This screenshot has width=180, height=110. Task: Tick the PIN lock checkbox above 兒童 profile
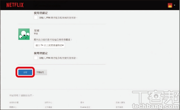(36, 18)
